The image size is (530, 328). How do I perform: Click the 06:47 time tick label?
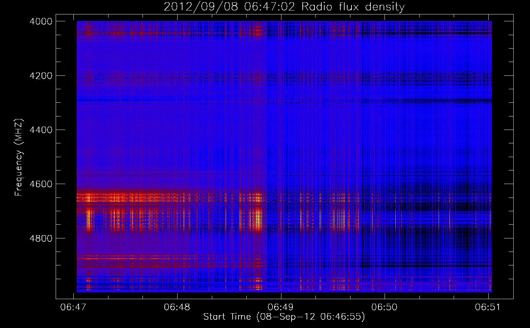pos(74,307)
